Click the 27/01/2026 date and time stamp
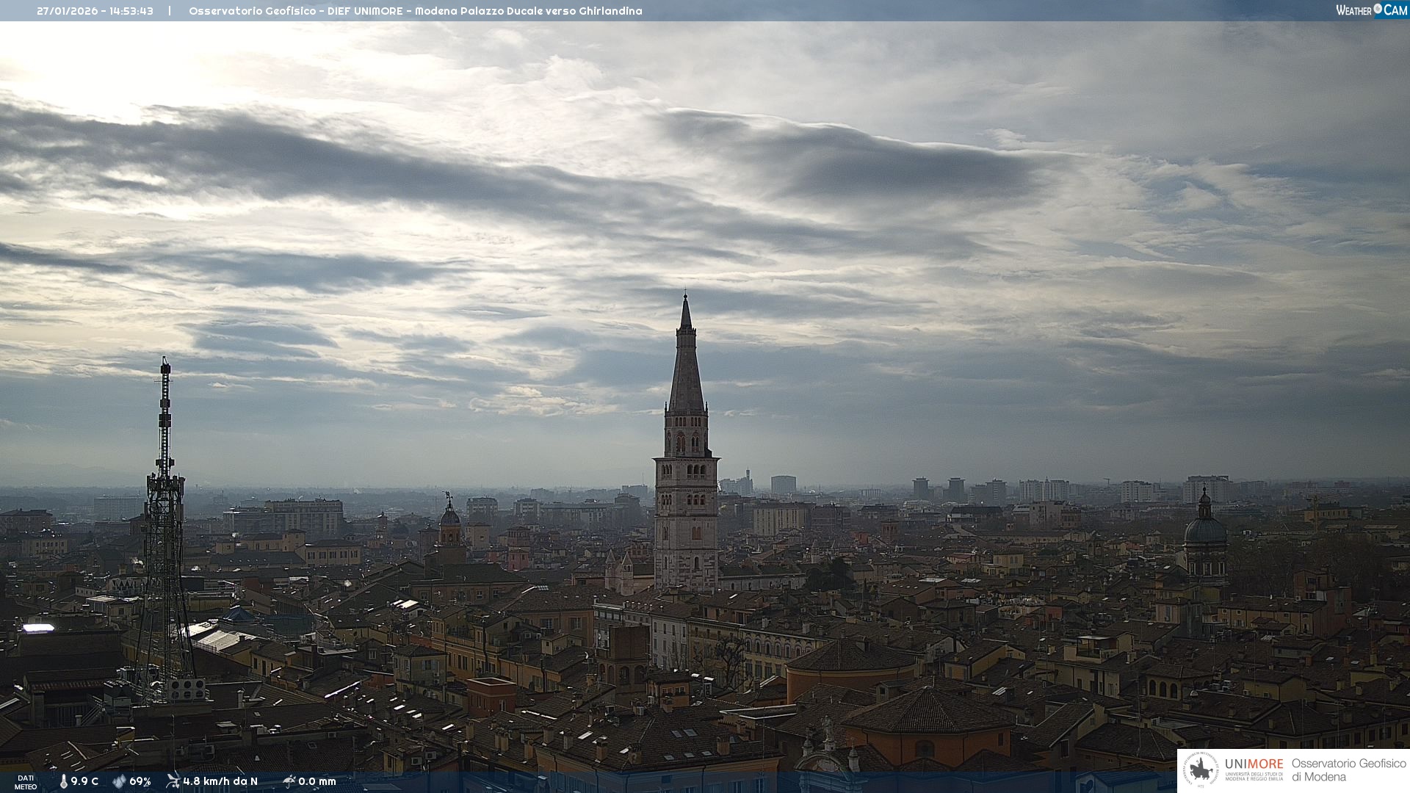 click(x=95, y=11)
